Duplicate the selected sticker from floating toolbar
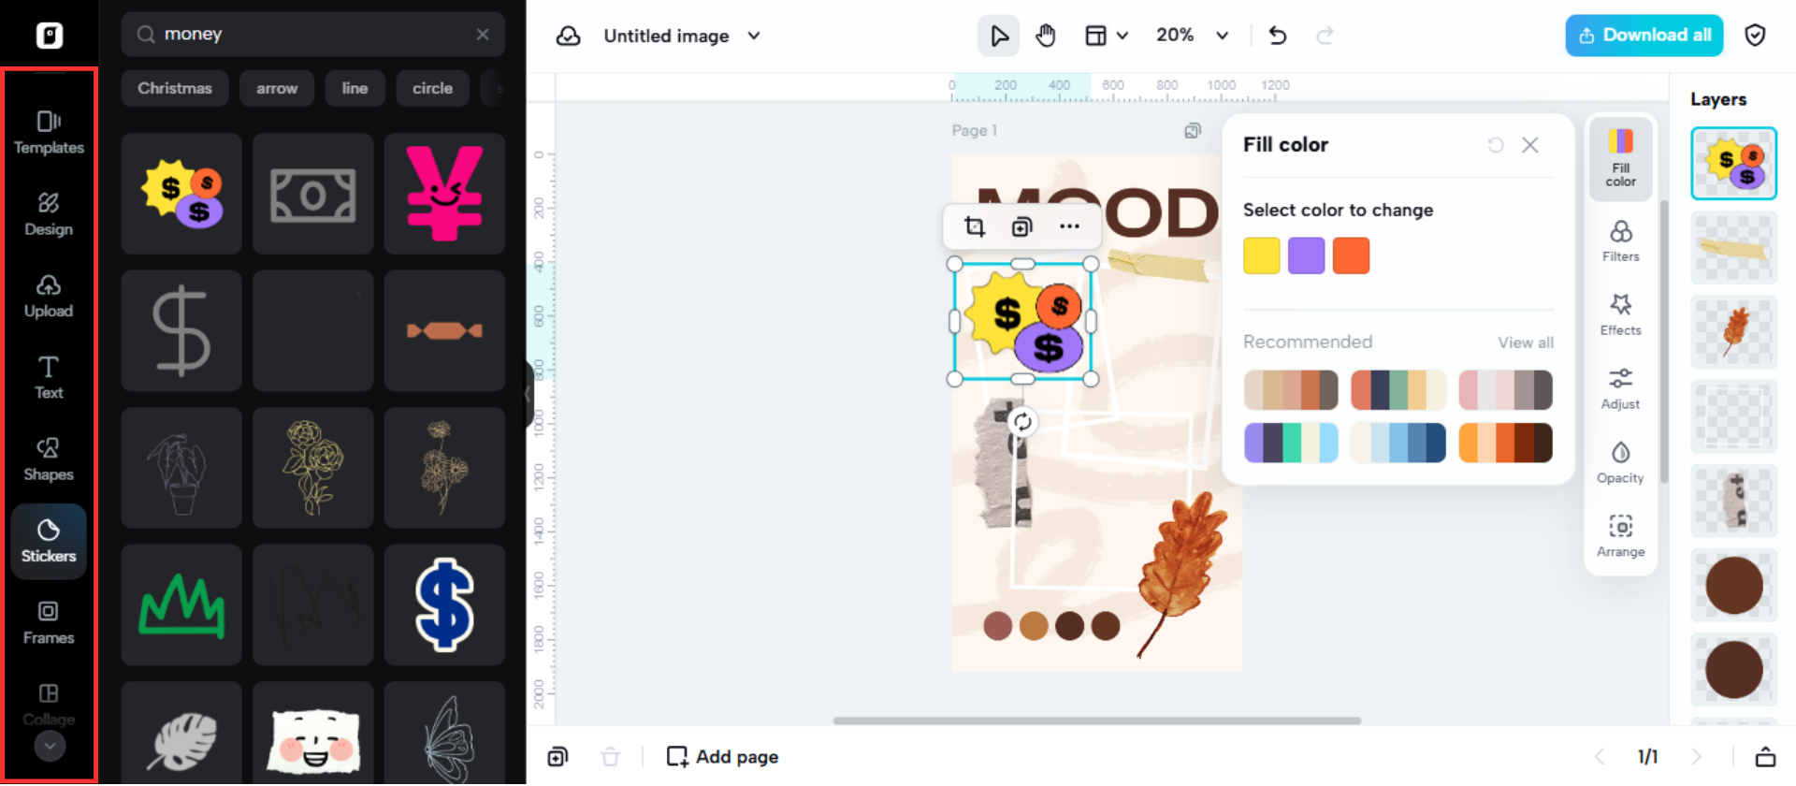Screen dimensions: 1796x786 click(1022, 226)
